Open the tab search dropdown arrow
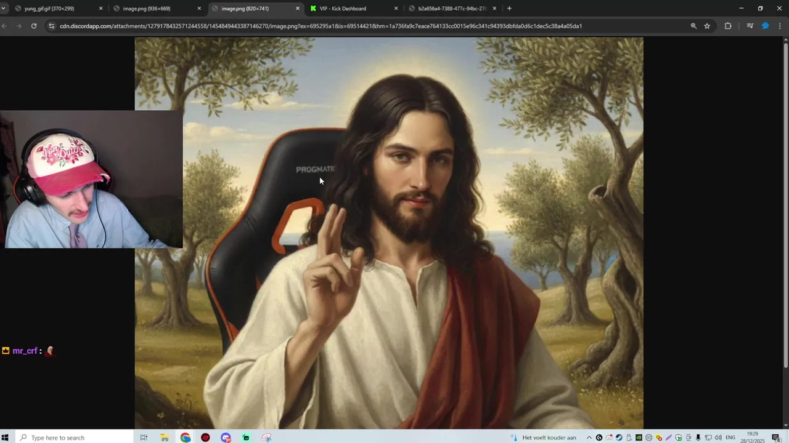 click(x=4, y=9)
